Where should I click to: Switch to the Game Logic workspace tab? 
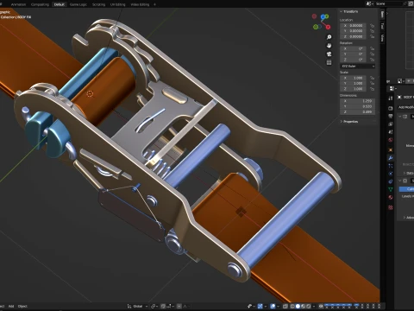point(78,4)
